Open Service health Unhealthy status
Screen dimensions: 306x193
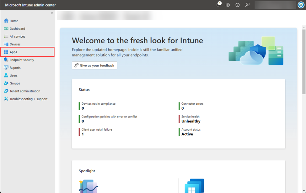(x=191, y=119)
